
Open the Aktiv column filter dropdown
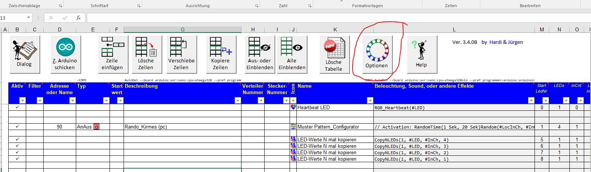[22, 101]
